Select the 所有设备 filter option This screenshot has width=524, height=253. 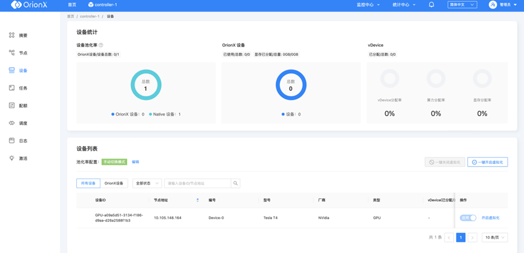88,183
